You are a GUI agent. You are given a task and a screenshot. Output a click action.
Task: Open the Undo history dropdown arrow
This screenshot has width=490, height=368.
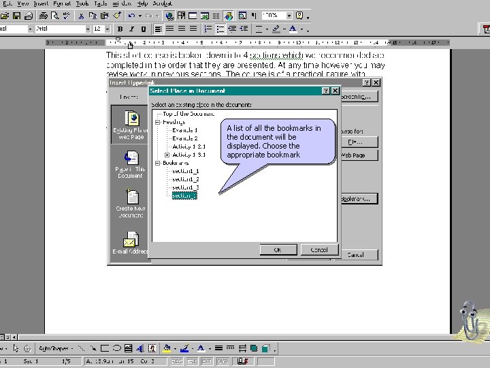(140, 16)
